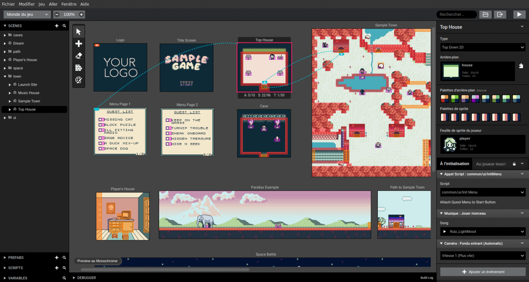Select the Colorize palette tool
The image size is (529, 282).
pyautogui.click(x=78, y=80)
